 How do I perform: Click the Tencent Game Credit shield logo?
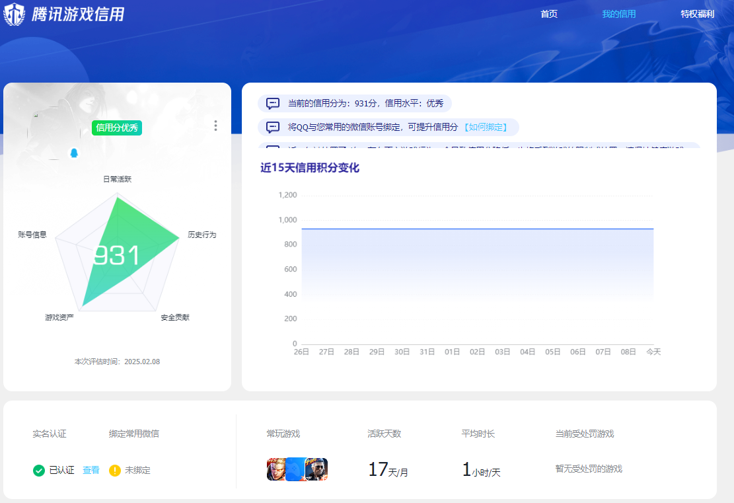(x=14, y=14)
